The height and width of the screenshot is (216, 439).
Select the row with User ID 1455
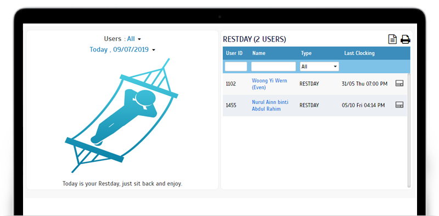click(x=315, y=106)
